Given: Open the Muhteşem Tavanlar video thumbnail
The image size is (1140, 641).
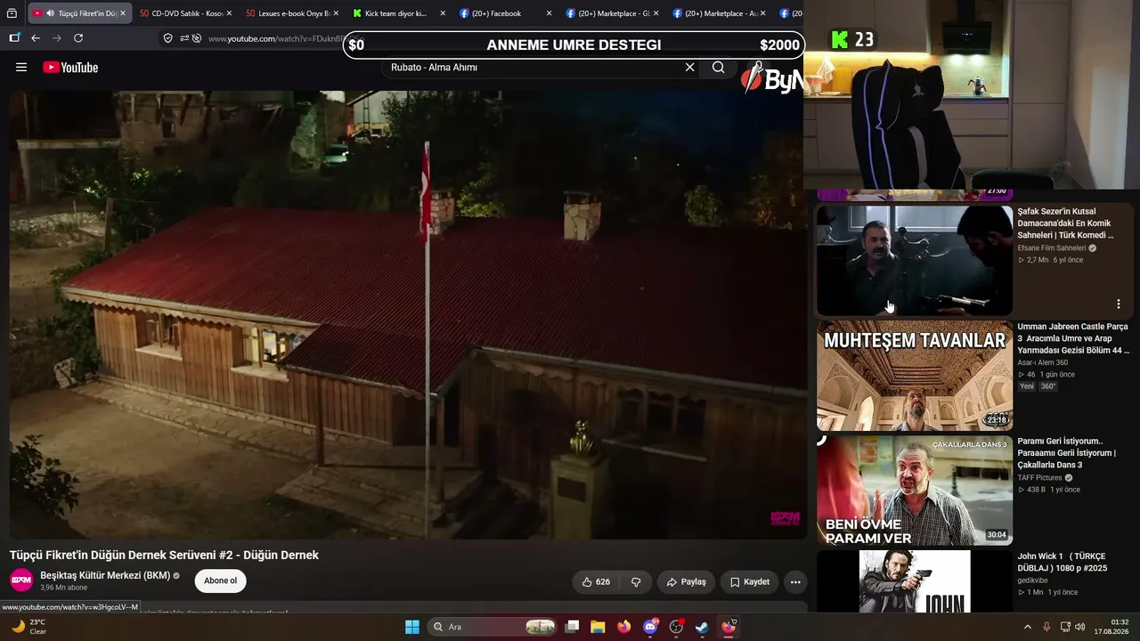Looking at the screenshot, I should click(915, 376).
